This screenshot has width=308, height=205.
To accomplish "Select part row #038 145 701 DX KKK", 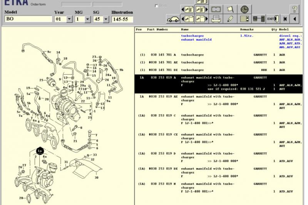I will pos(218,70).
